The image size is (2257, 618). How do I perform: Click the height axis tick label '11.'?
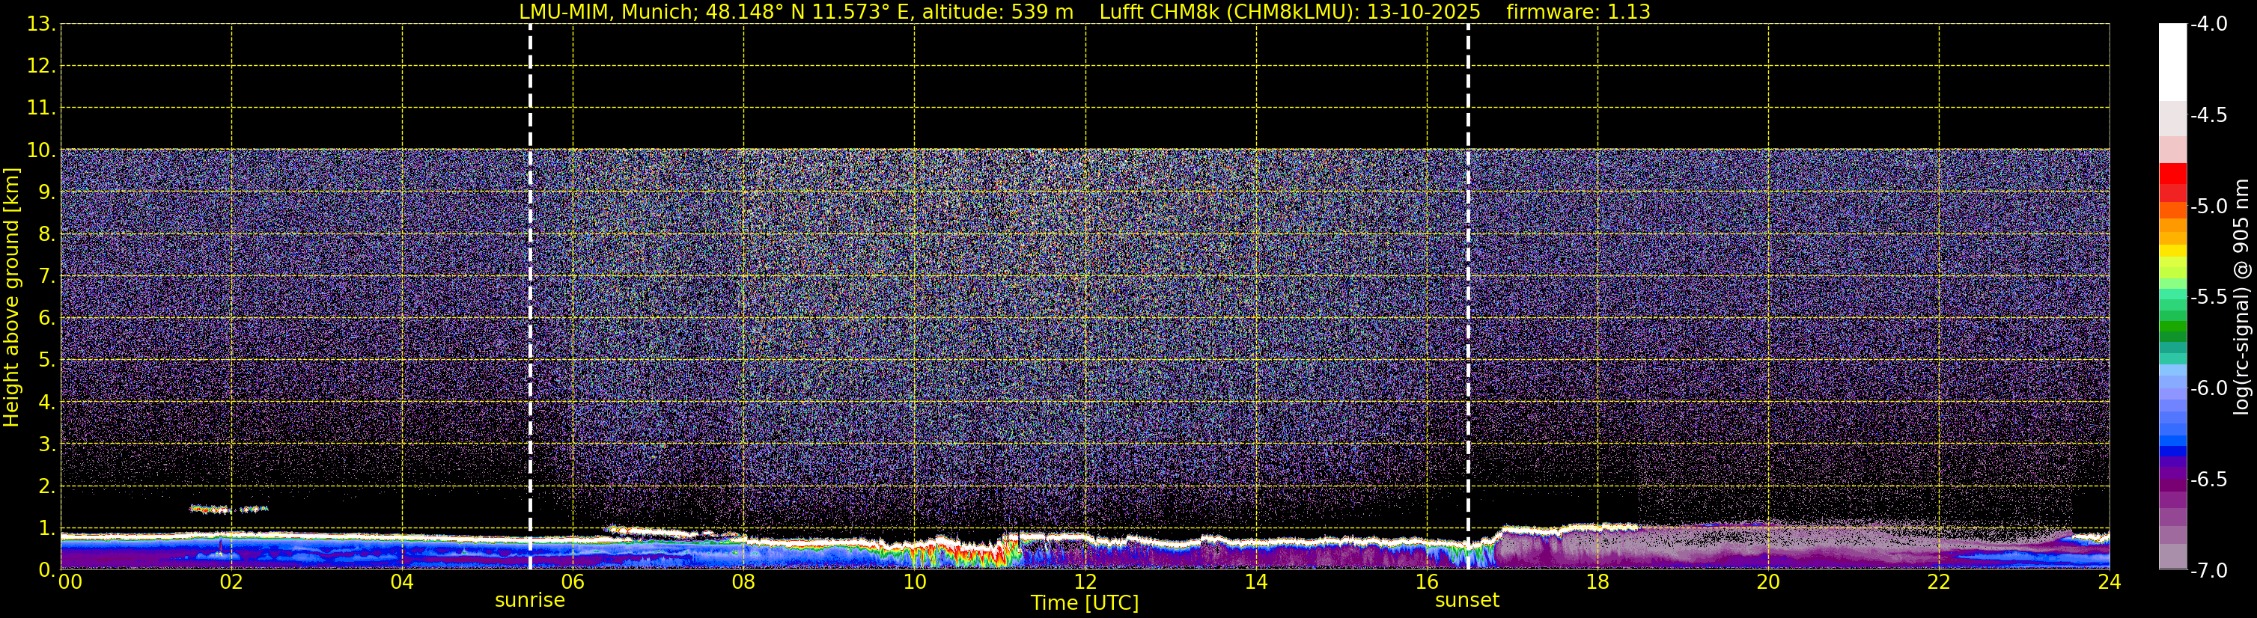(41, 108)
